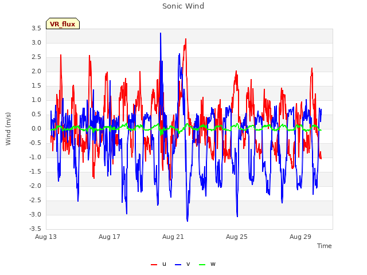Screen dimensions: 367x275
Task: Click the '-0.5' y-axis tick label
Action: (x=36, y=143)
